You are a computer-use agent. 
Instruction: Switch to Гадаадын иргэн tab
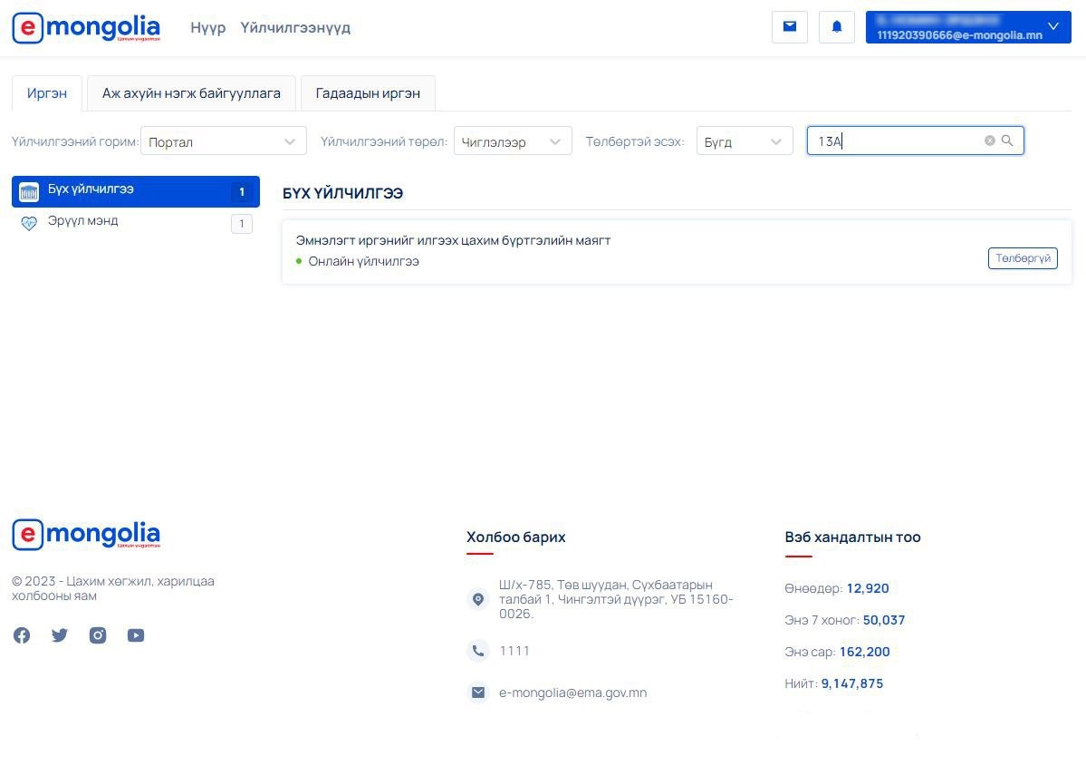point(367,93)
